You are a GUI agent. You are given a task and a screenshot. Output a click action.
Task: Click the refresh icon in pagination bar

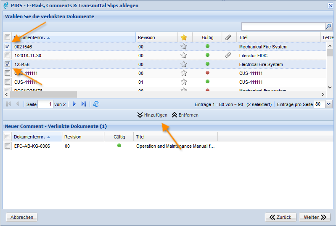point(96,104)
